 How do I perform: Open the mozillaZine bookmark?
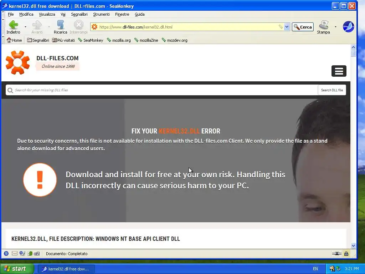coord(146,40)
